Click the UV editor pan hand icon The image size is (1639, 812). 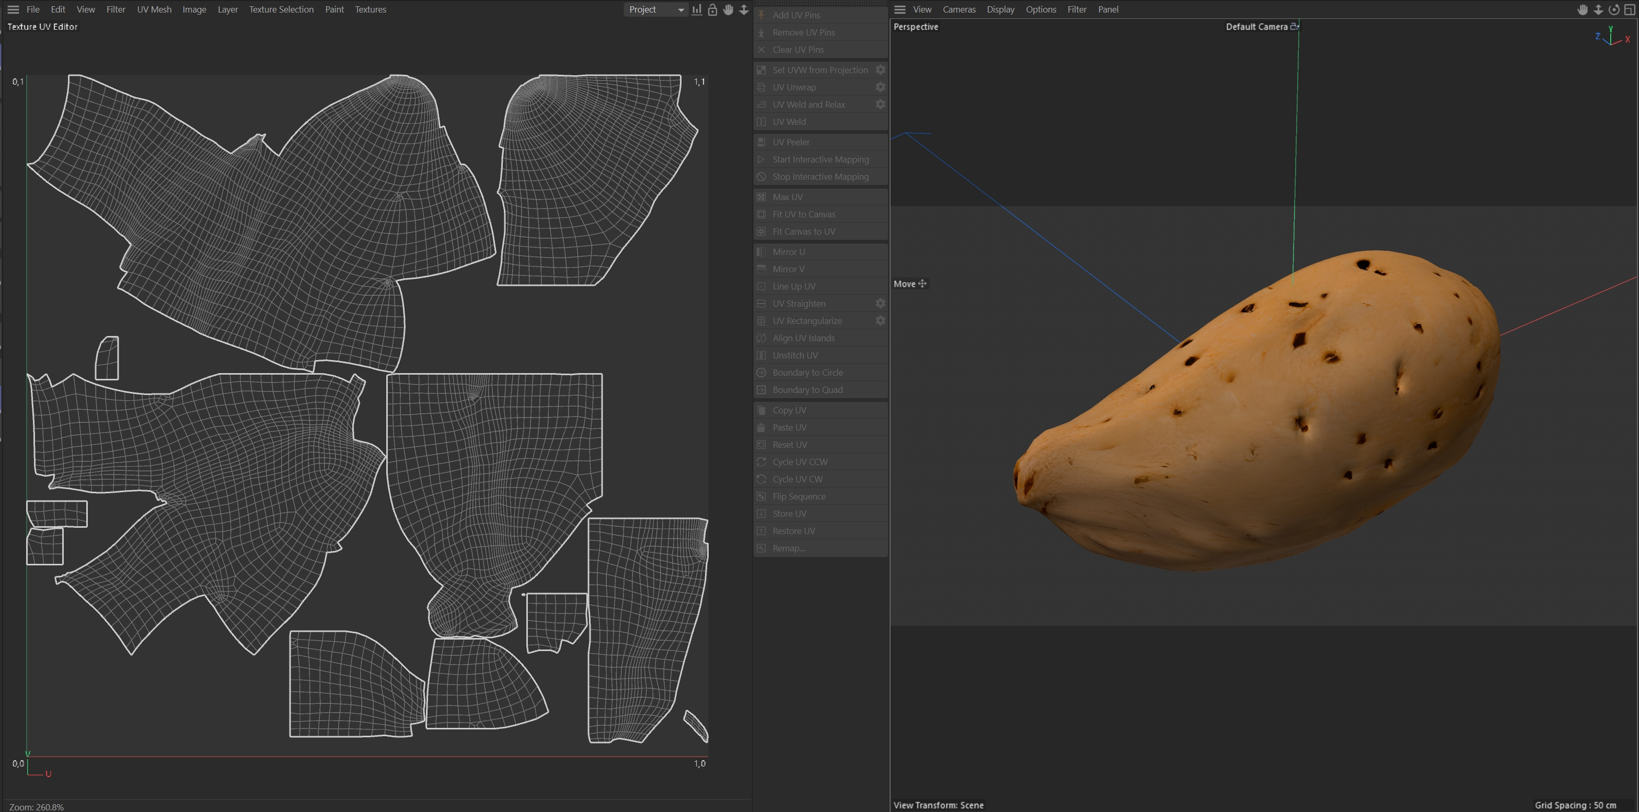728,9
